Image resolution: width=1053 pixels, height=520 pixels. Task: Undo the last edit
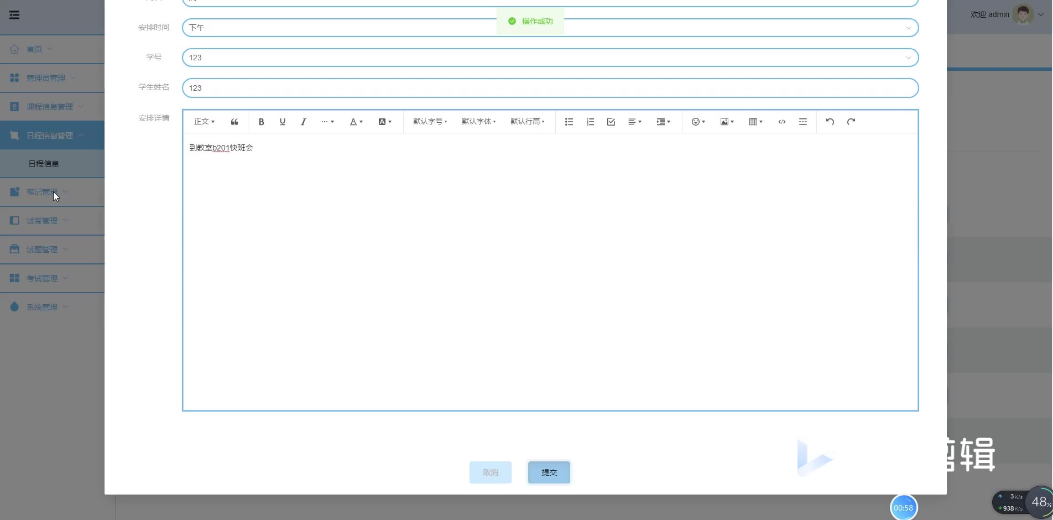coord(830,122)
